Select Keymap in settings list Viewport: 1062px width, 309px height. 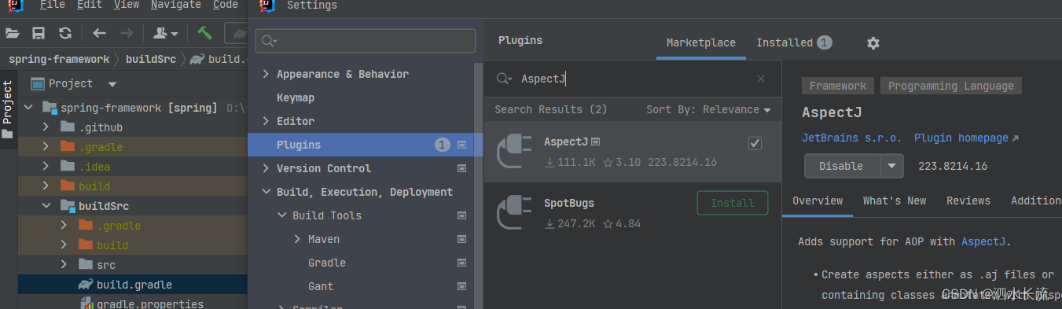click(296, 97)
